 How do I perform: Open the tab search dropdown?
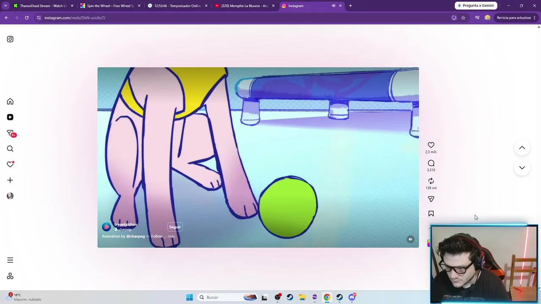tap(5, 6)
